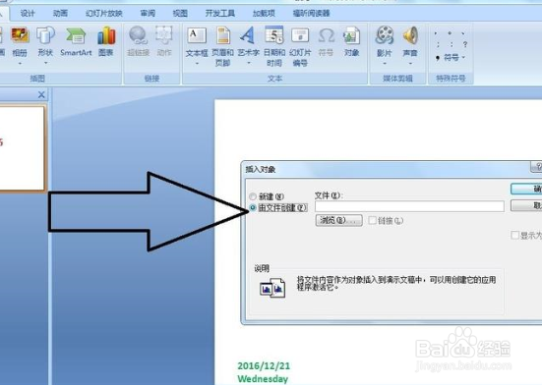Image resolution: width=542 pixels, height=385 pixels.
Task: Select the 形状 shapes icon
Action: [x=45, y=36]
